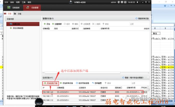The height and width of the screenshot is (107, 175).
Task: Select row with IP 192.168.1.11
Action: coord(95,96)
